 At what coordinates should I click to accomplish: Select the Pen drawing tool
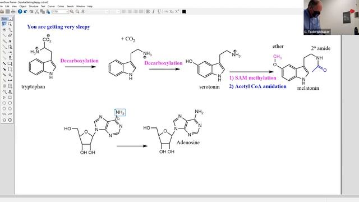tap(10, 47)
